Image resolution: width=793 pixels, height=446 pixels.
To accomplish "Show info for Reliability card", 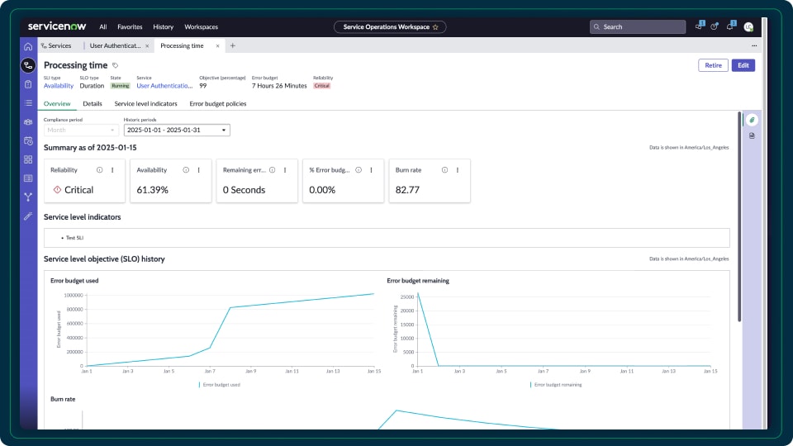I will [100, 170].
